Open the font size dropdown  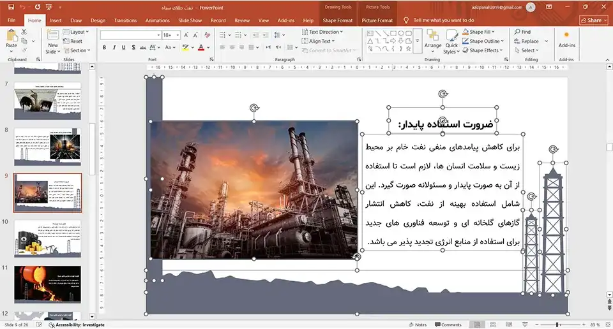point(178,35)
